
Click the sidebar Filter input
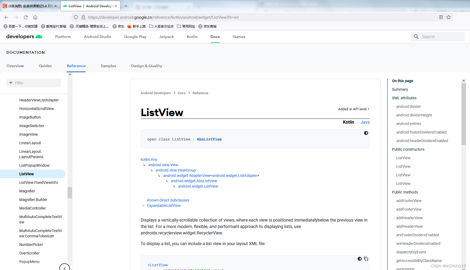pyautogui.click(x=34, y=83)
